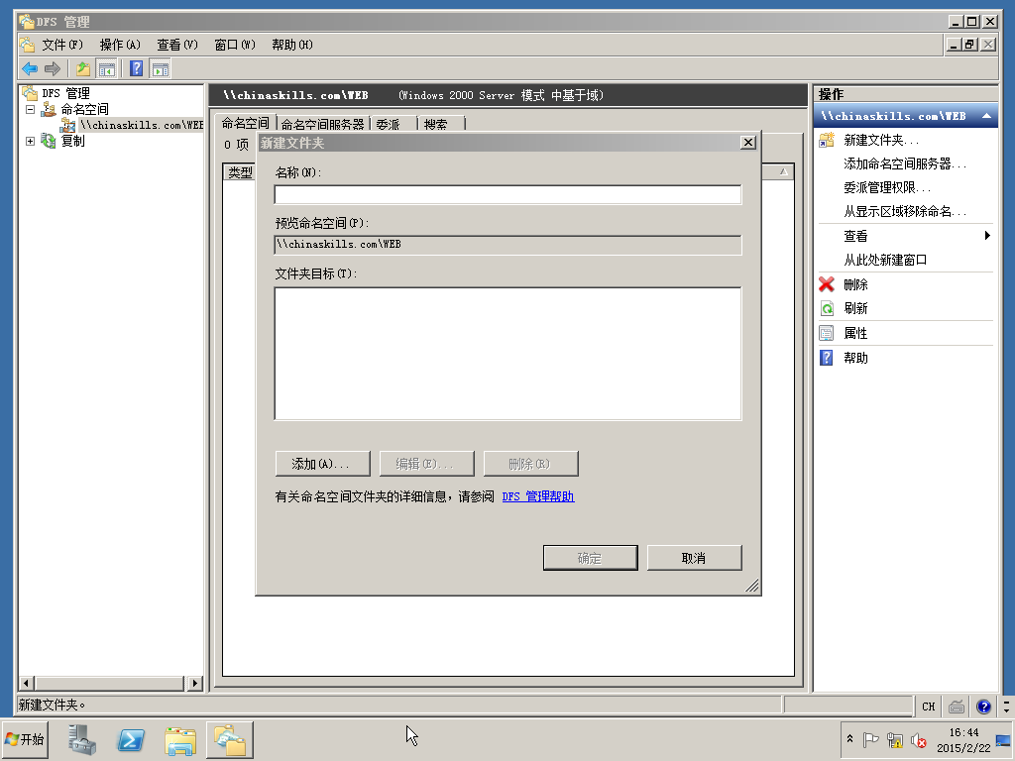Click the 复制 tree node icon

49,141
